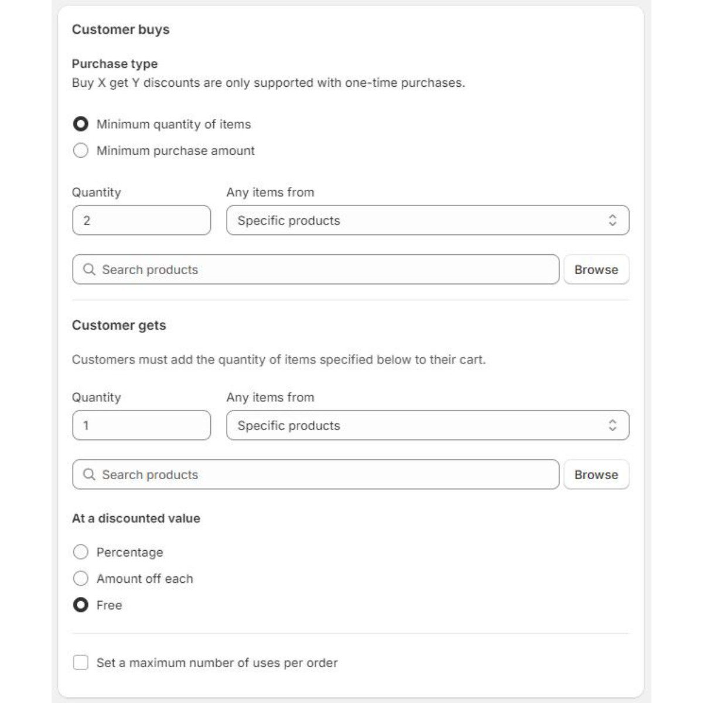Click the search magnifier icon under Customer gets
This screenshot has height=703, width=703.
point(89,475)
